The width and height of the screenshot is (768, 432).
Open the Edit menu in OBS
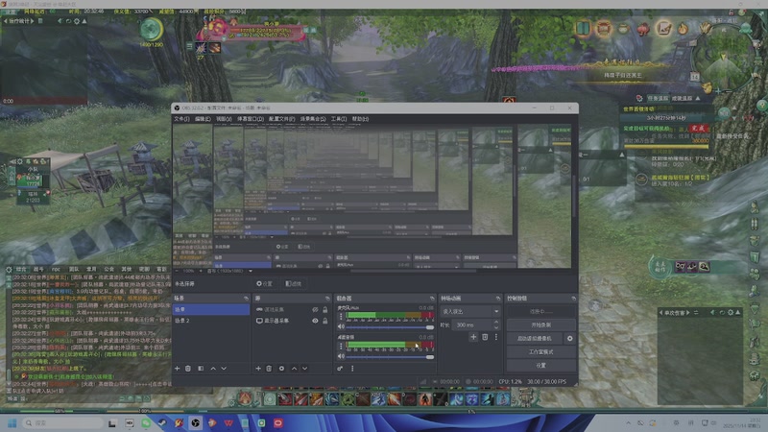tap(203, 119)
